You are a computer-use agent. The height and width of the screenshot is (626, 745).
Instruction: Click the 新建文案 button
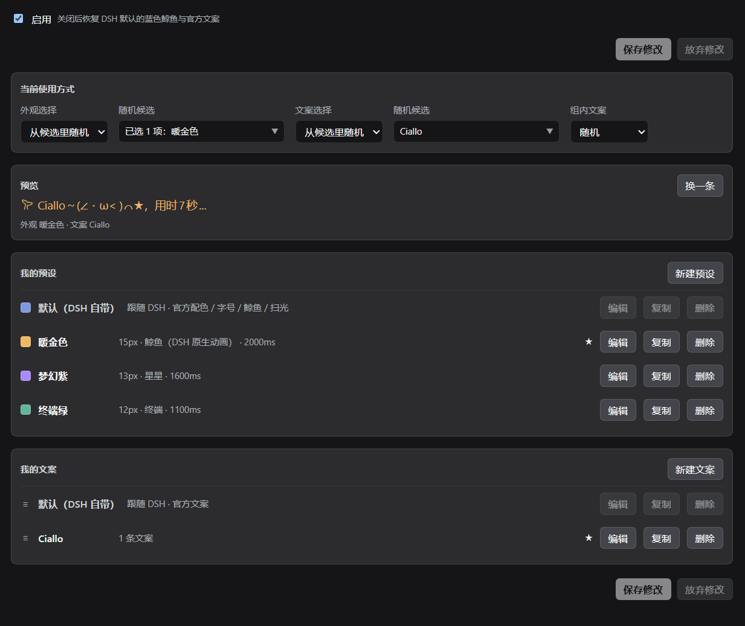[695, 470]
